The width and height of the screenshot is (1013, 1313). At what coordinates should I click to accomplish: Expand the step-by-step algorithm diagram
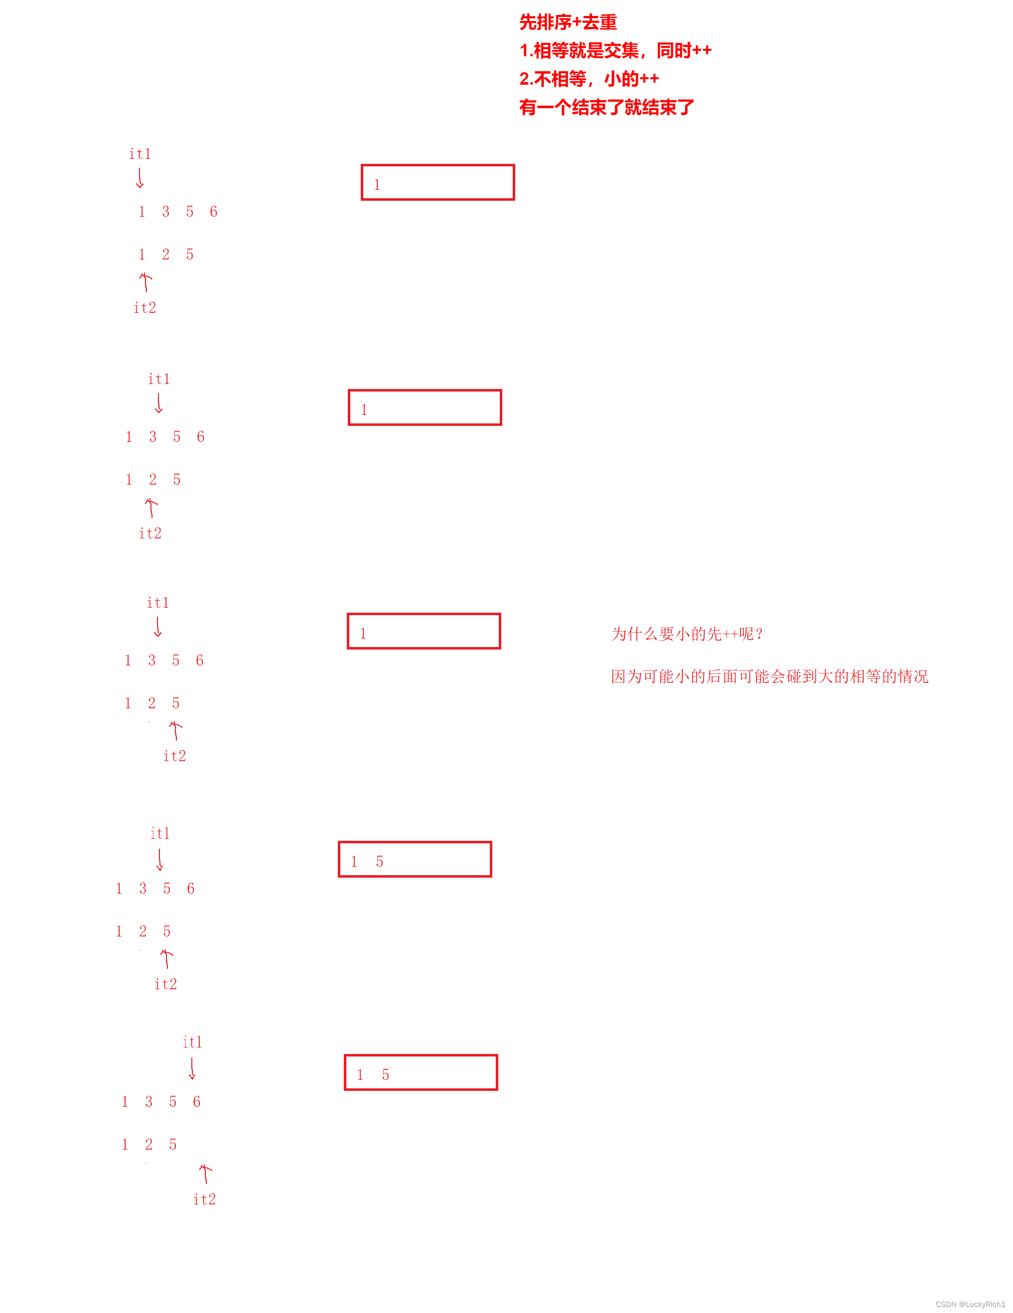506,656
